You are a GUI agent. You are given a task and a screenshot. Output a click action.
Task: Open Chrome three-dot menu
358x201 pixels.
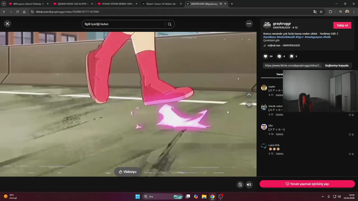(354, 12)
